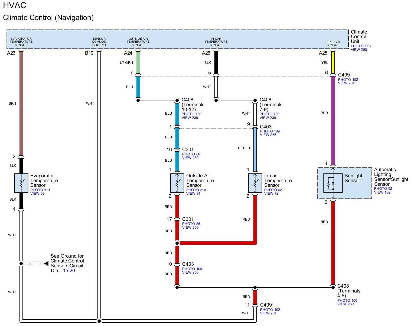
Task: Click the Outside Air Temperature Sensor symbol
Action: (177, 183)
